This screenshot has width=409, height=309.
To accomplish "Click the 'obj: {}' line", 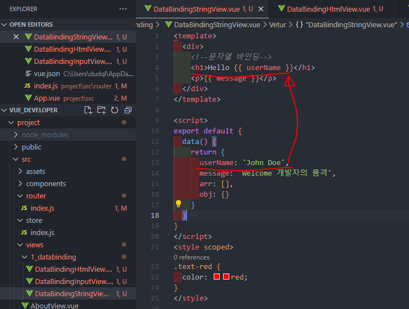I will click(x=214, y=195).
